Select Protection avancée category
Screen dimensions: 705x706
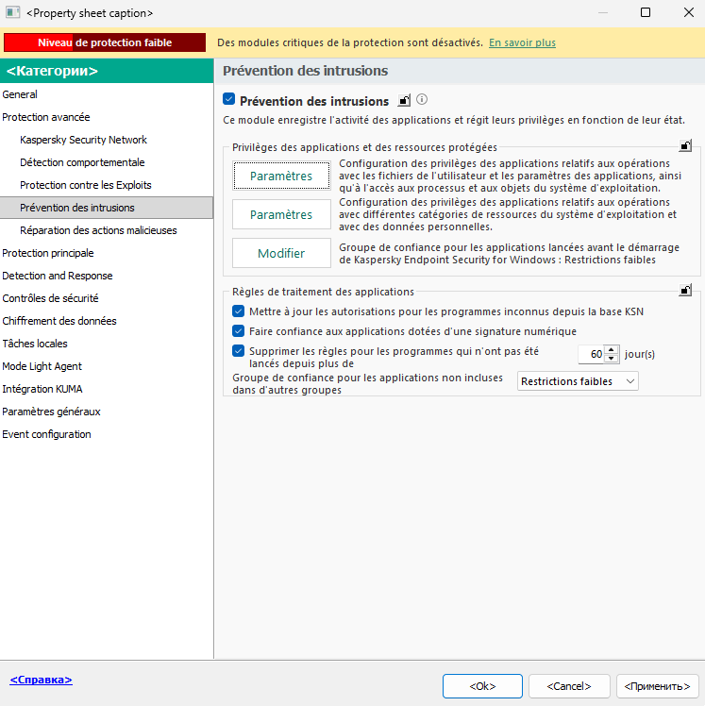pyautogui.click(x=107, y=117)
